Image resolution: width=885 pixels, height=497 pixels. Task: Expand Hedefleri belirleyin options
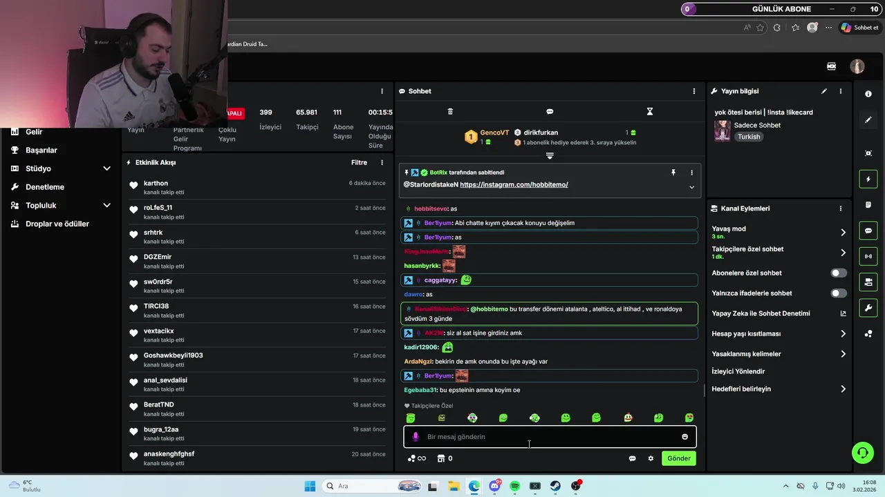[x=843, y=389]
